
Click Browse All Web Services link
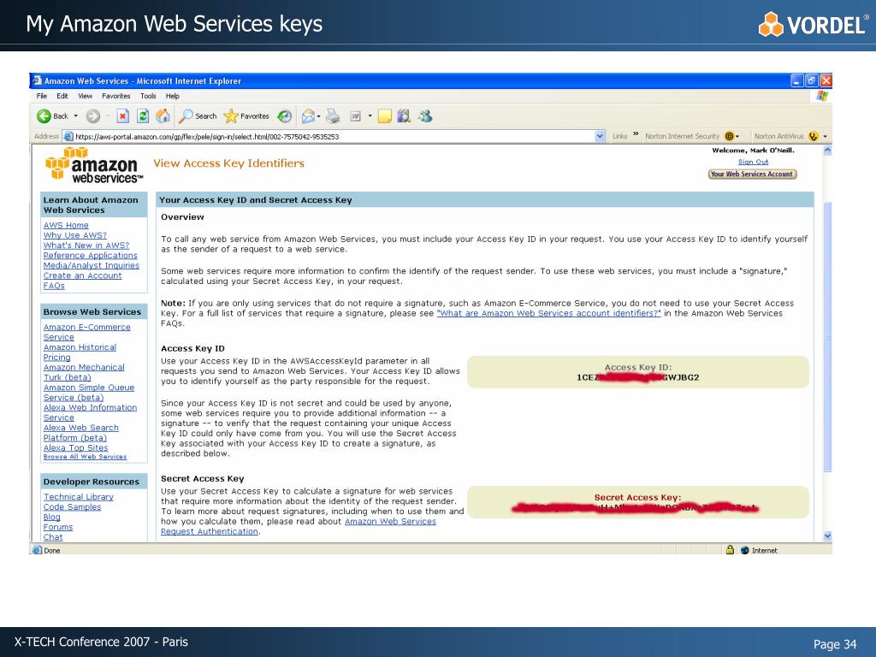[85, 457]
